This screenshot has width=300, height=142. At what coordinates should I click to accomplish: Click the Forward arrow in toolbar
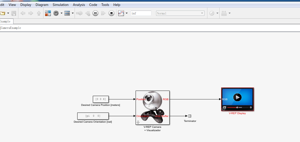[31, 13]
